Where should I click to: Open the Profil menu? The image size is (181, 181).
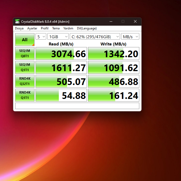[x=45, y=28]
